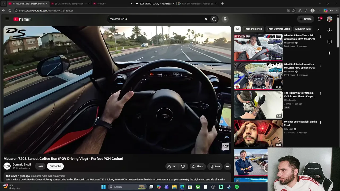Open the DS channel watermark on the video
The height and width of the screenshot is (191, 340).
click(225, 146)
